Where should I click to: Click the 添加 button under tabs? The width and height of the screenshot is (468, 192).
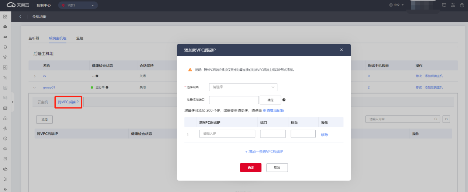coord(44,120)
